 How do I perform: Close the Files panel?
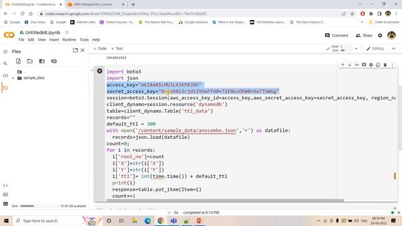coord(82,50)
